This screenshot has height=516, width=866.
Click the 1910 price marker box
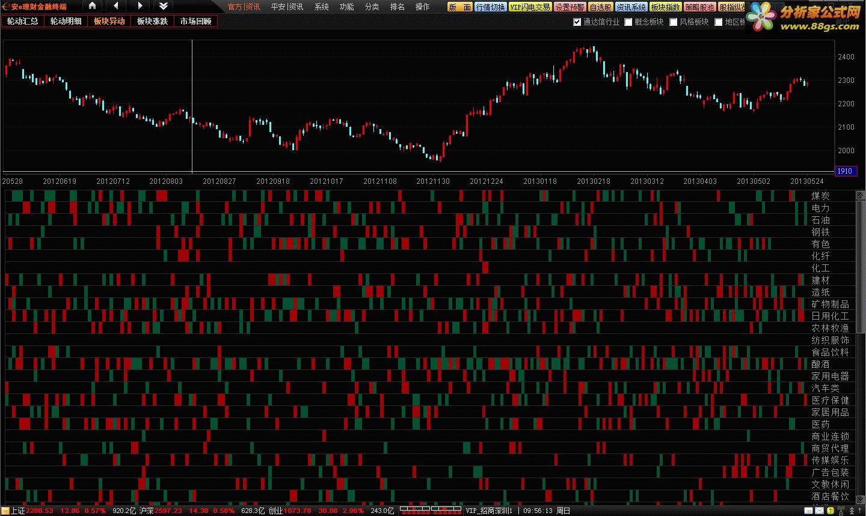845,171
